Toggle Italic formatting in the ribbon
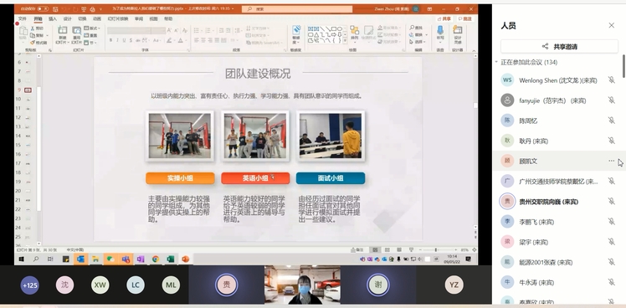The image size is (626, 308). coord(117,40)
